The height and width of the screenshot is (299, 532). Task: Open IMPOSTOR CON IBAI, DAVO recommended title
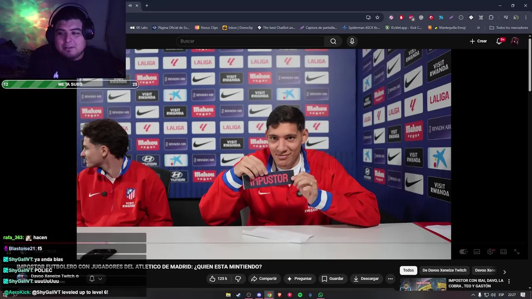(476, 283)
